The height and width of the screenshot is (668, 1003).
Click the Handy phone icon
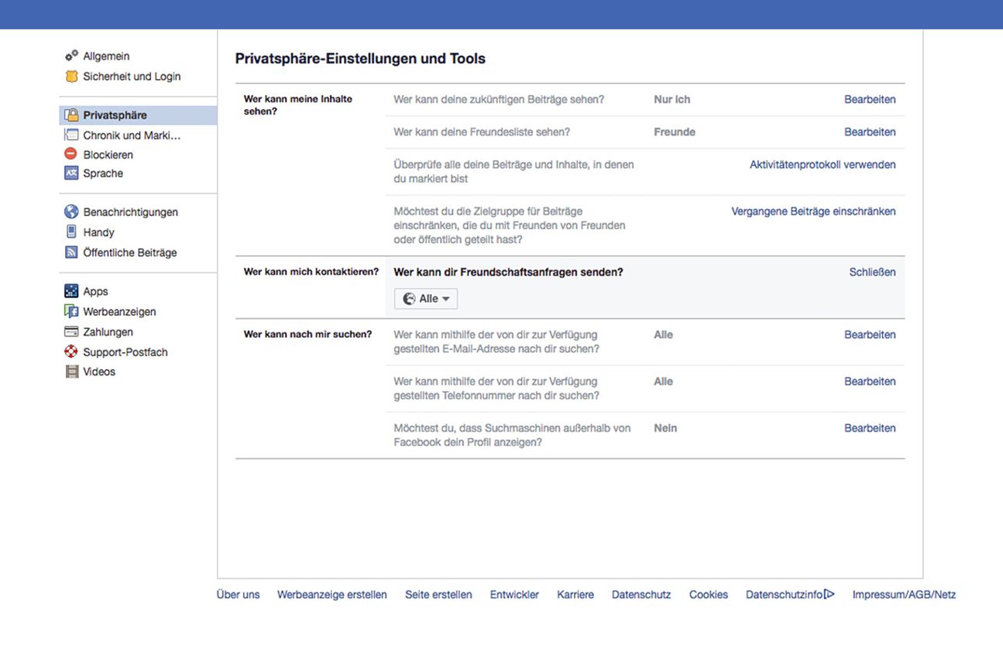coord(71,232)
